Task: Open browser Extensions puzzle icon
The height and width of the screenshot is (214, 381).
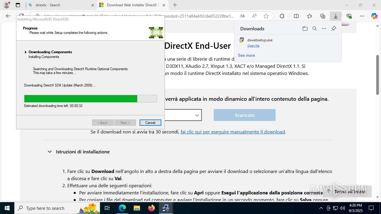Action: [282, 16]
